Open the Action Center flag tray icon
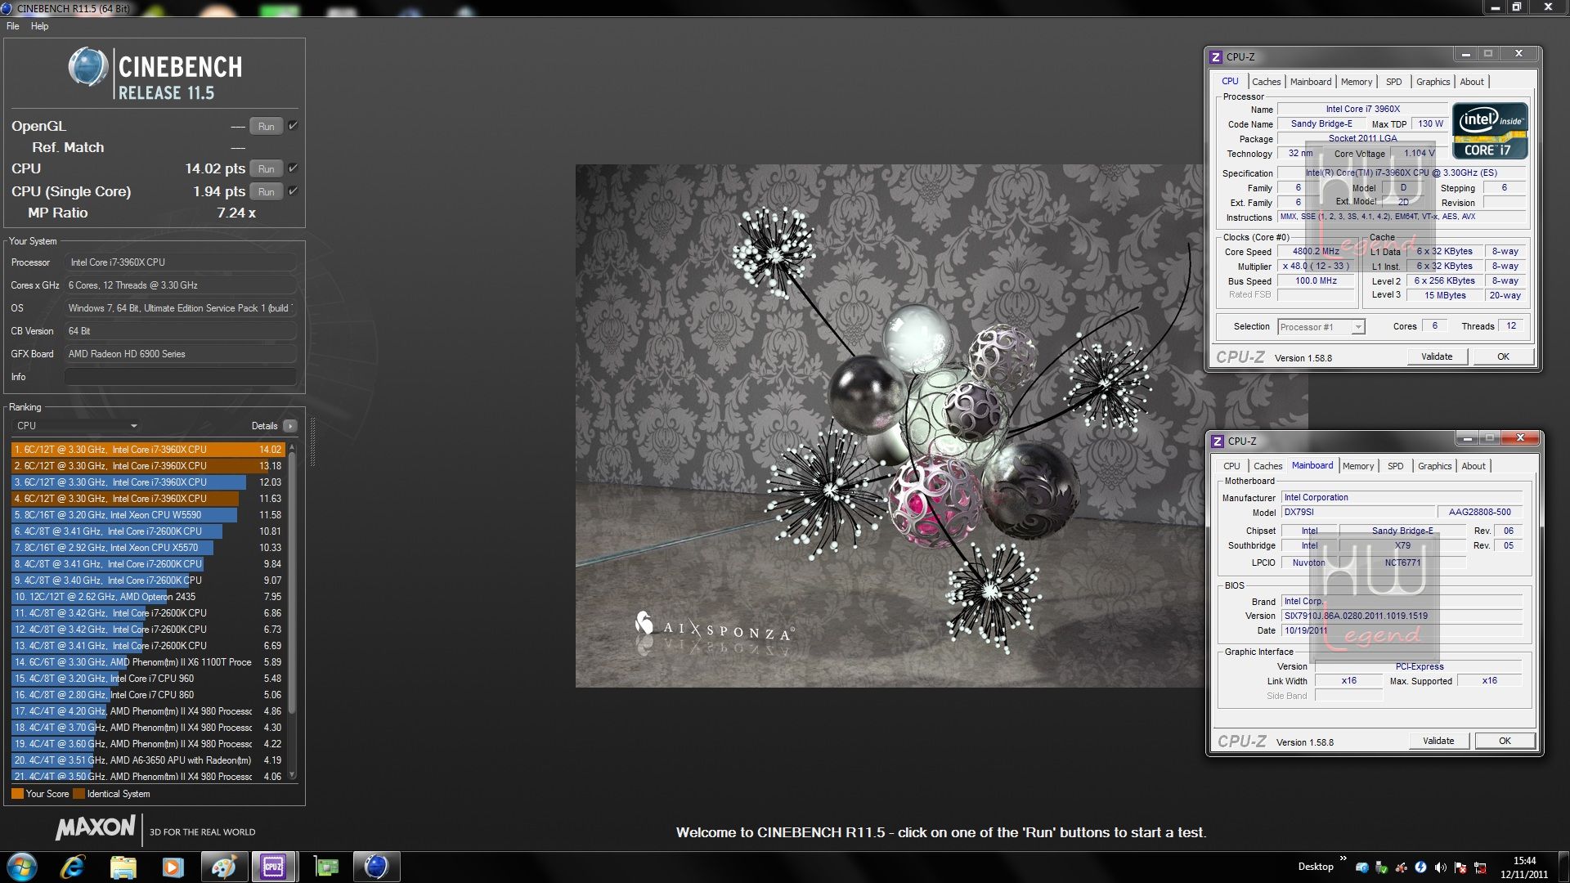 click(1460, 867)
